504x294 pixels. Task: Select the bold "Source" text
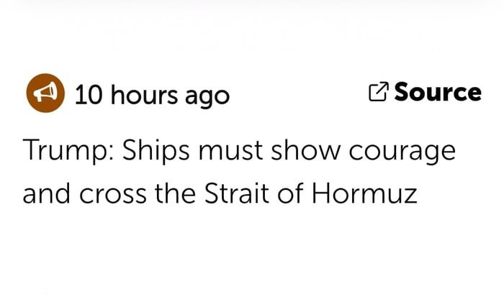click(x=438, y=93)
